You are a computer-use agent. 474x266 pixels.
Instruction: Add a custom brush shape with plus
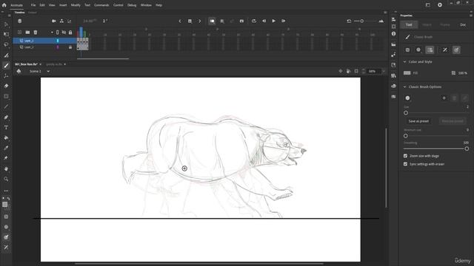click(x=444, y=98)
